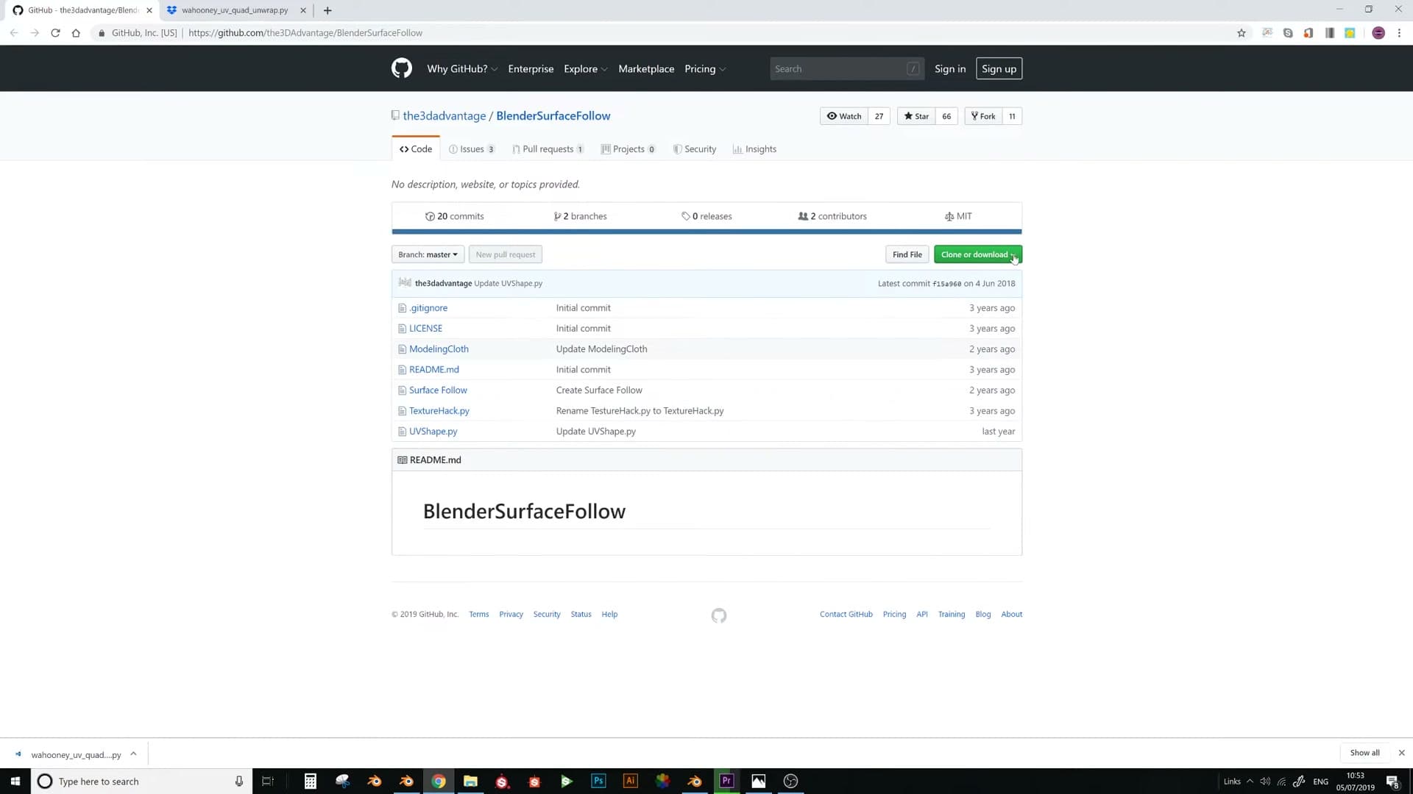This screenshot has width=1413, height=794.
Task: Switch to the wahooney_uv_quad_unwrap.py browser tab
Action: [x=235, y=10]
